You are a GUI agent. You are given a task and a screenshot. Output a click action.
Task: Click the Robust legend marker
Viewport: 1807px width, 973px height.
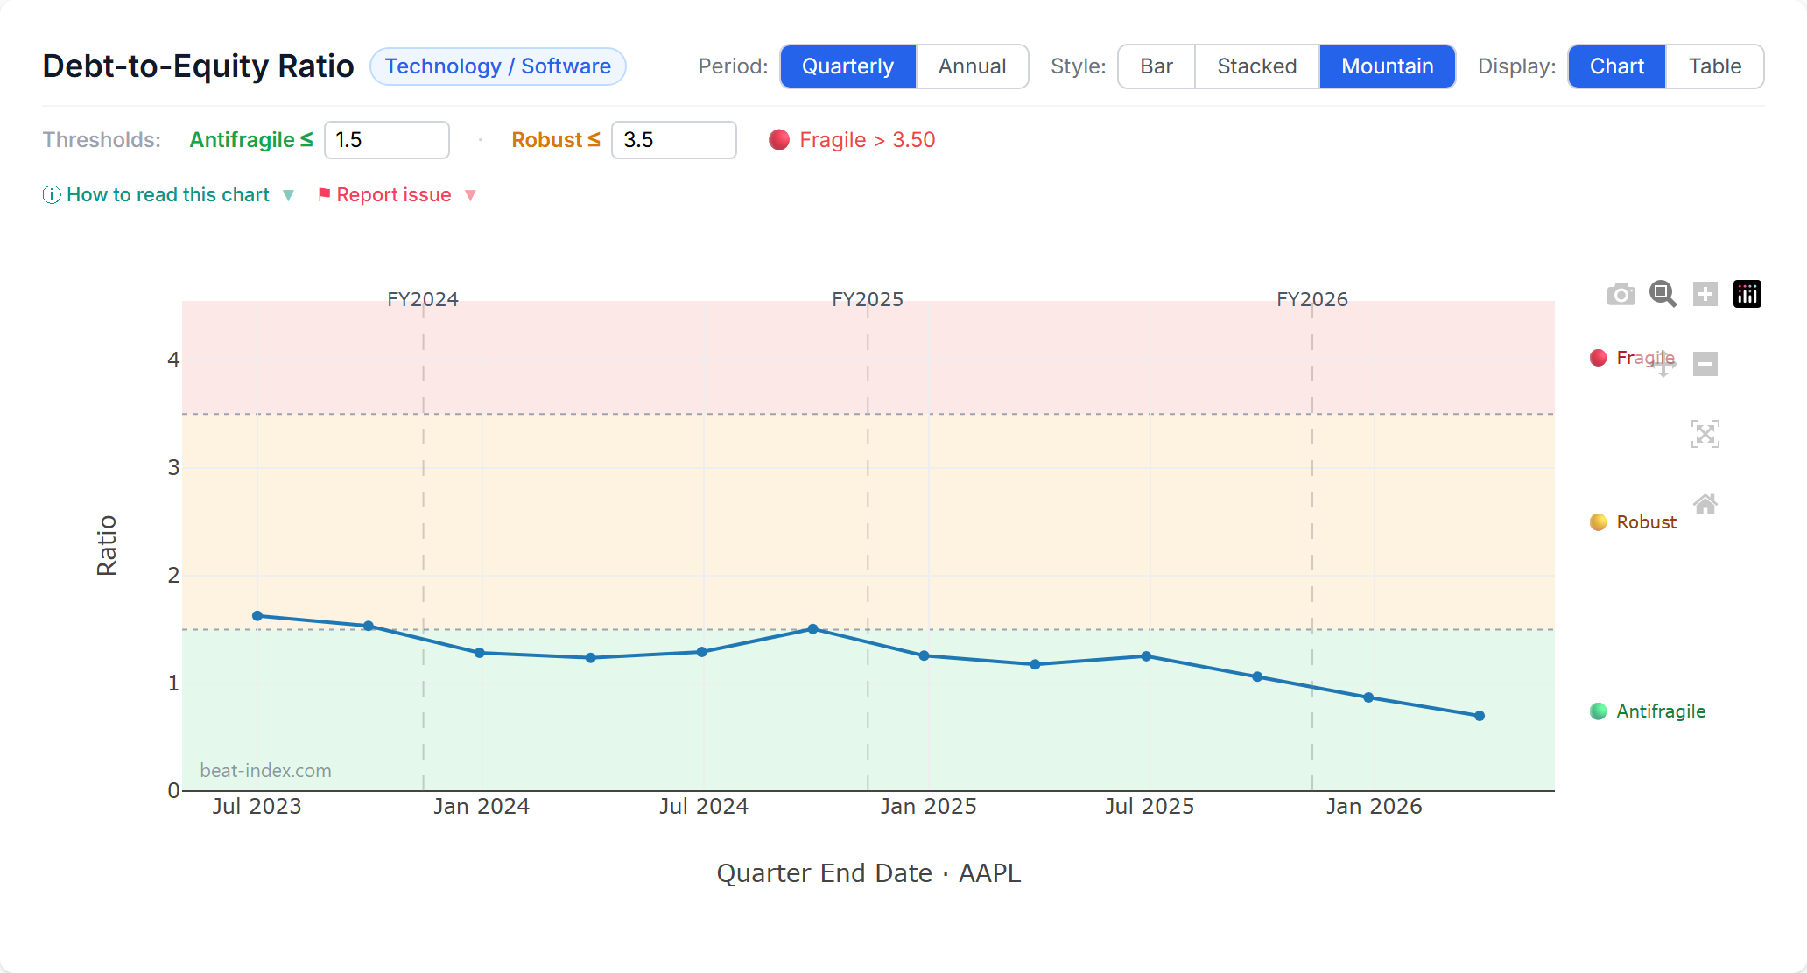coord(1598,522)
